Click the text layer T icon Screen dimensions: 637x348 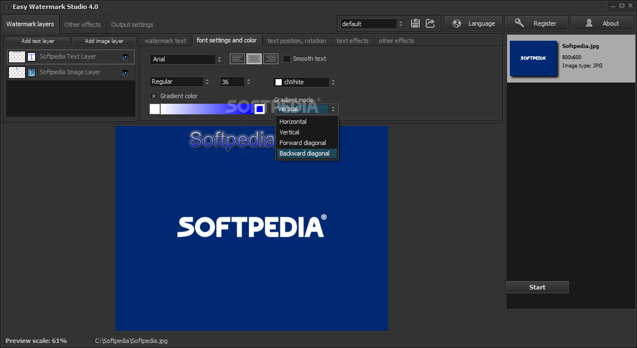click(31, 57)
